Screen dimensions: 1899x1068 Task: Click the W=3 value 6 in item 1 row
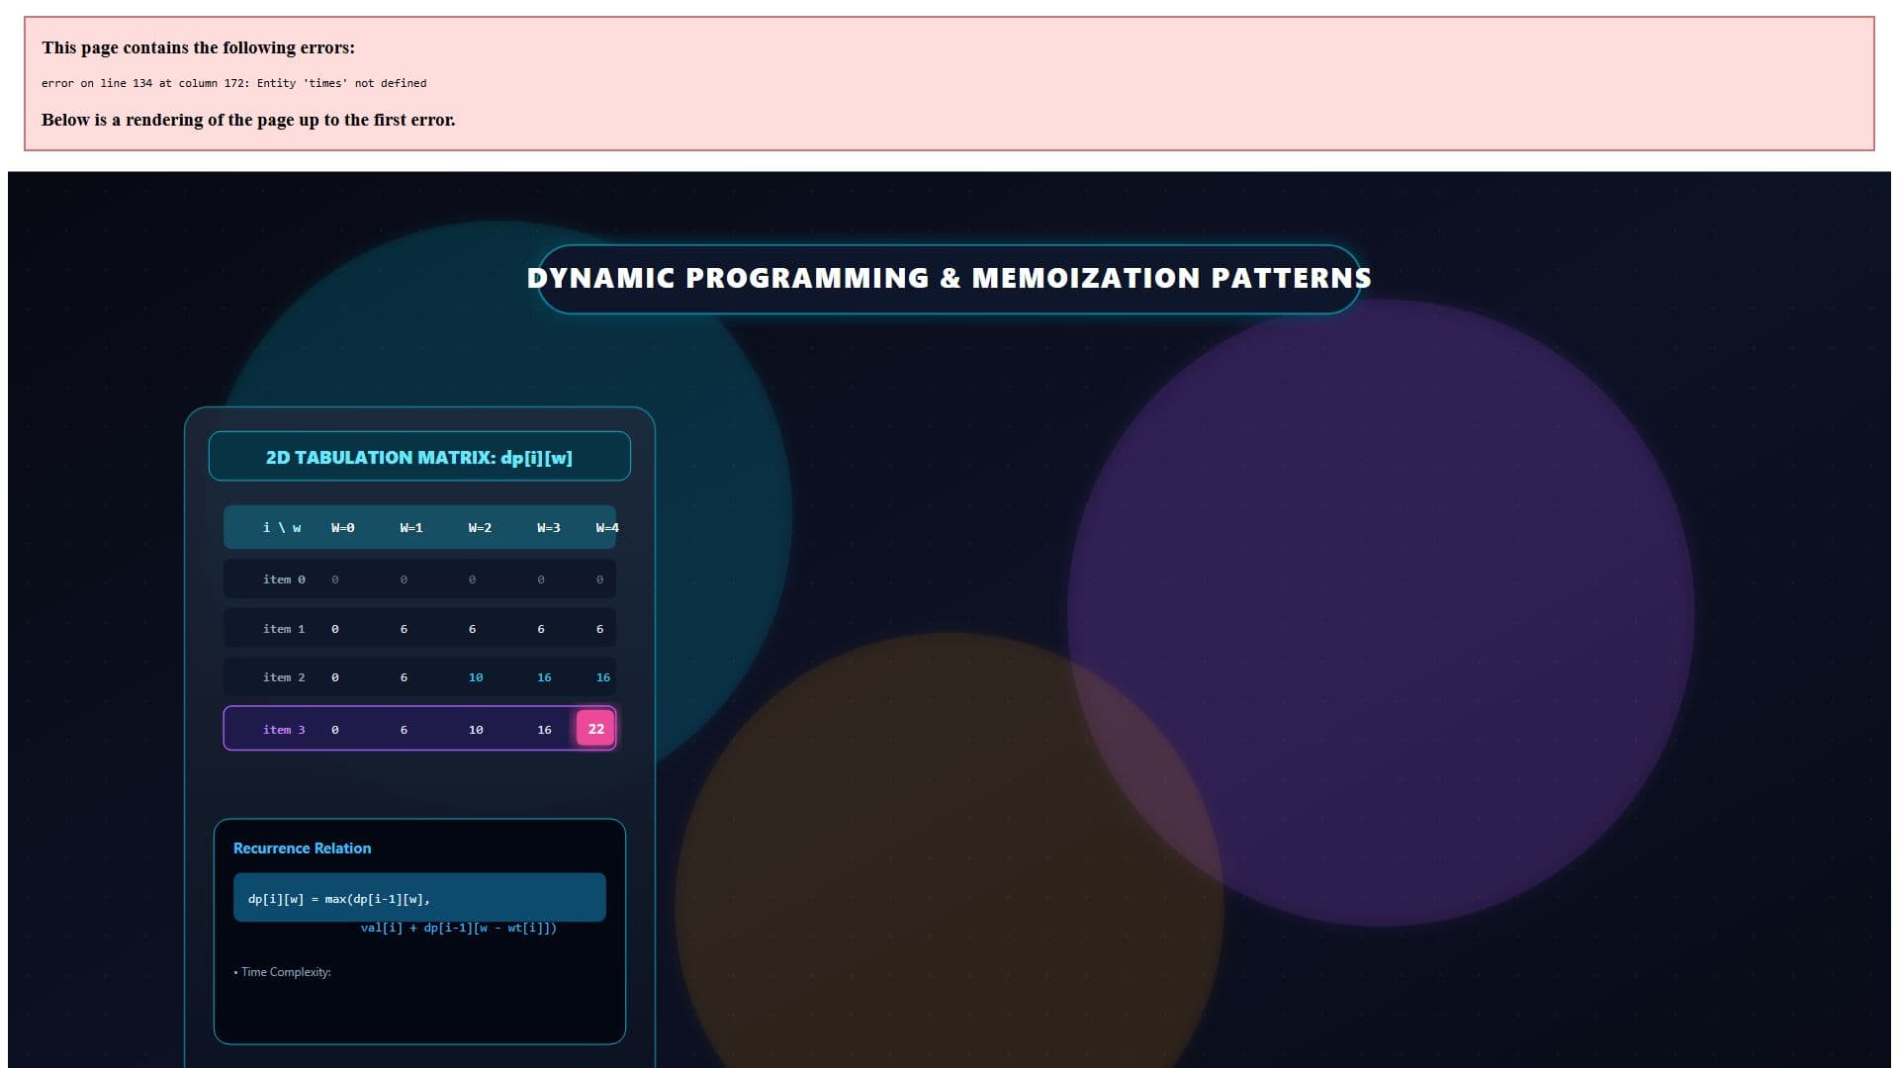541,629
